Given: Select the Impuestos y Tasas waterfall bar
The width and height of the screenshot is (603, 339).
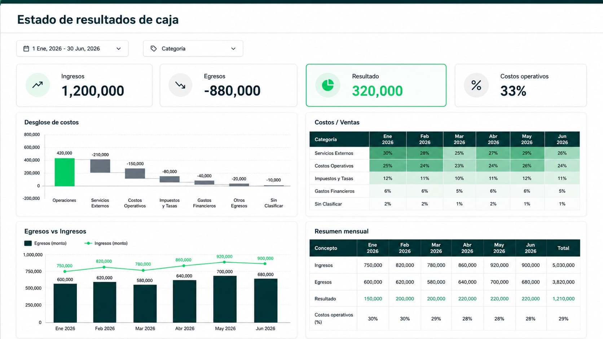Looking at the screenshot, I should (x=170, y=179).
